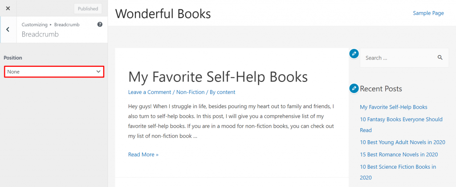Click the content author link
Image resolution: width=456 pixels, height=187 pixels.
pyautogui.click(x=226, y=92)
